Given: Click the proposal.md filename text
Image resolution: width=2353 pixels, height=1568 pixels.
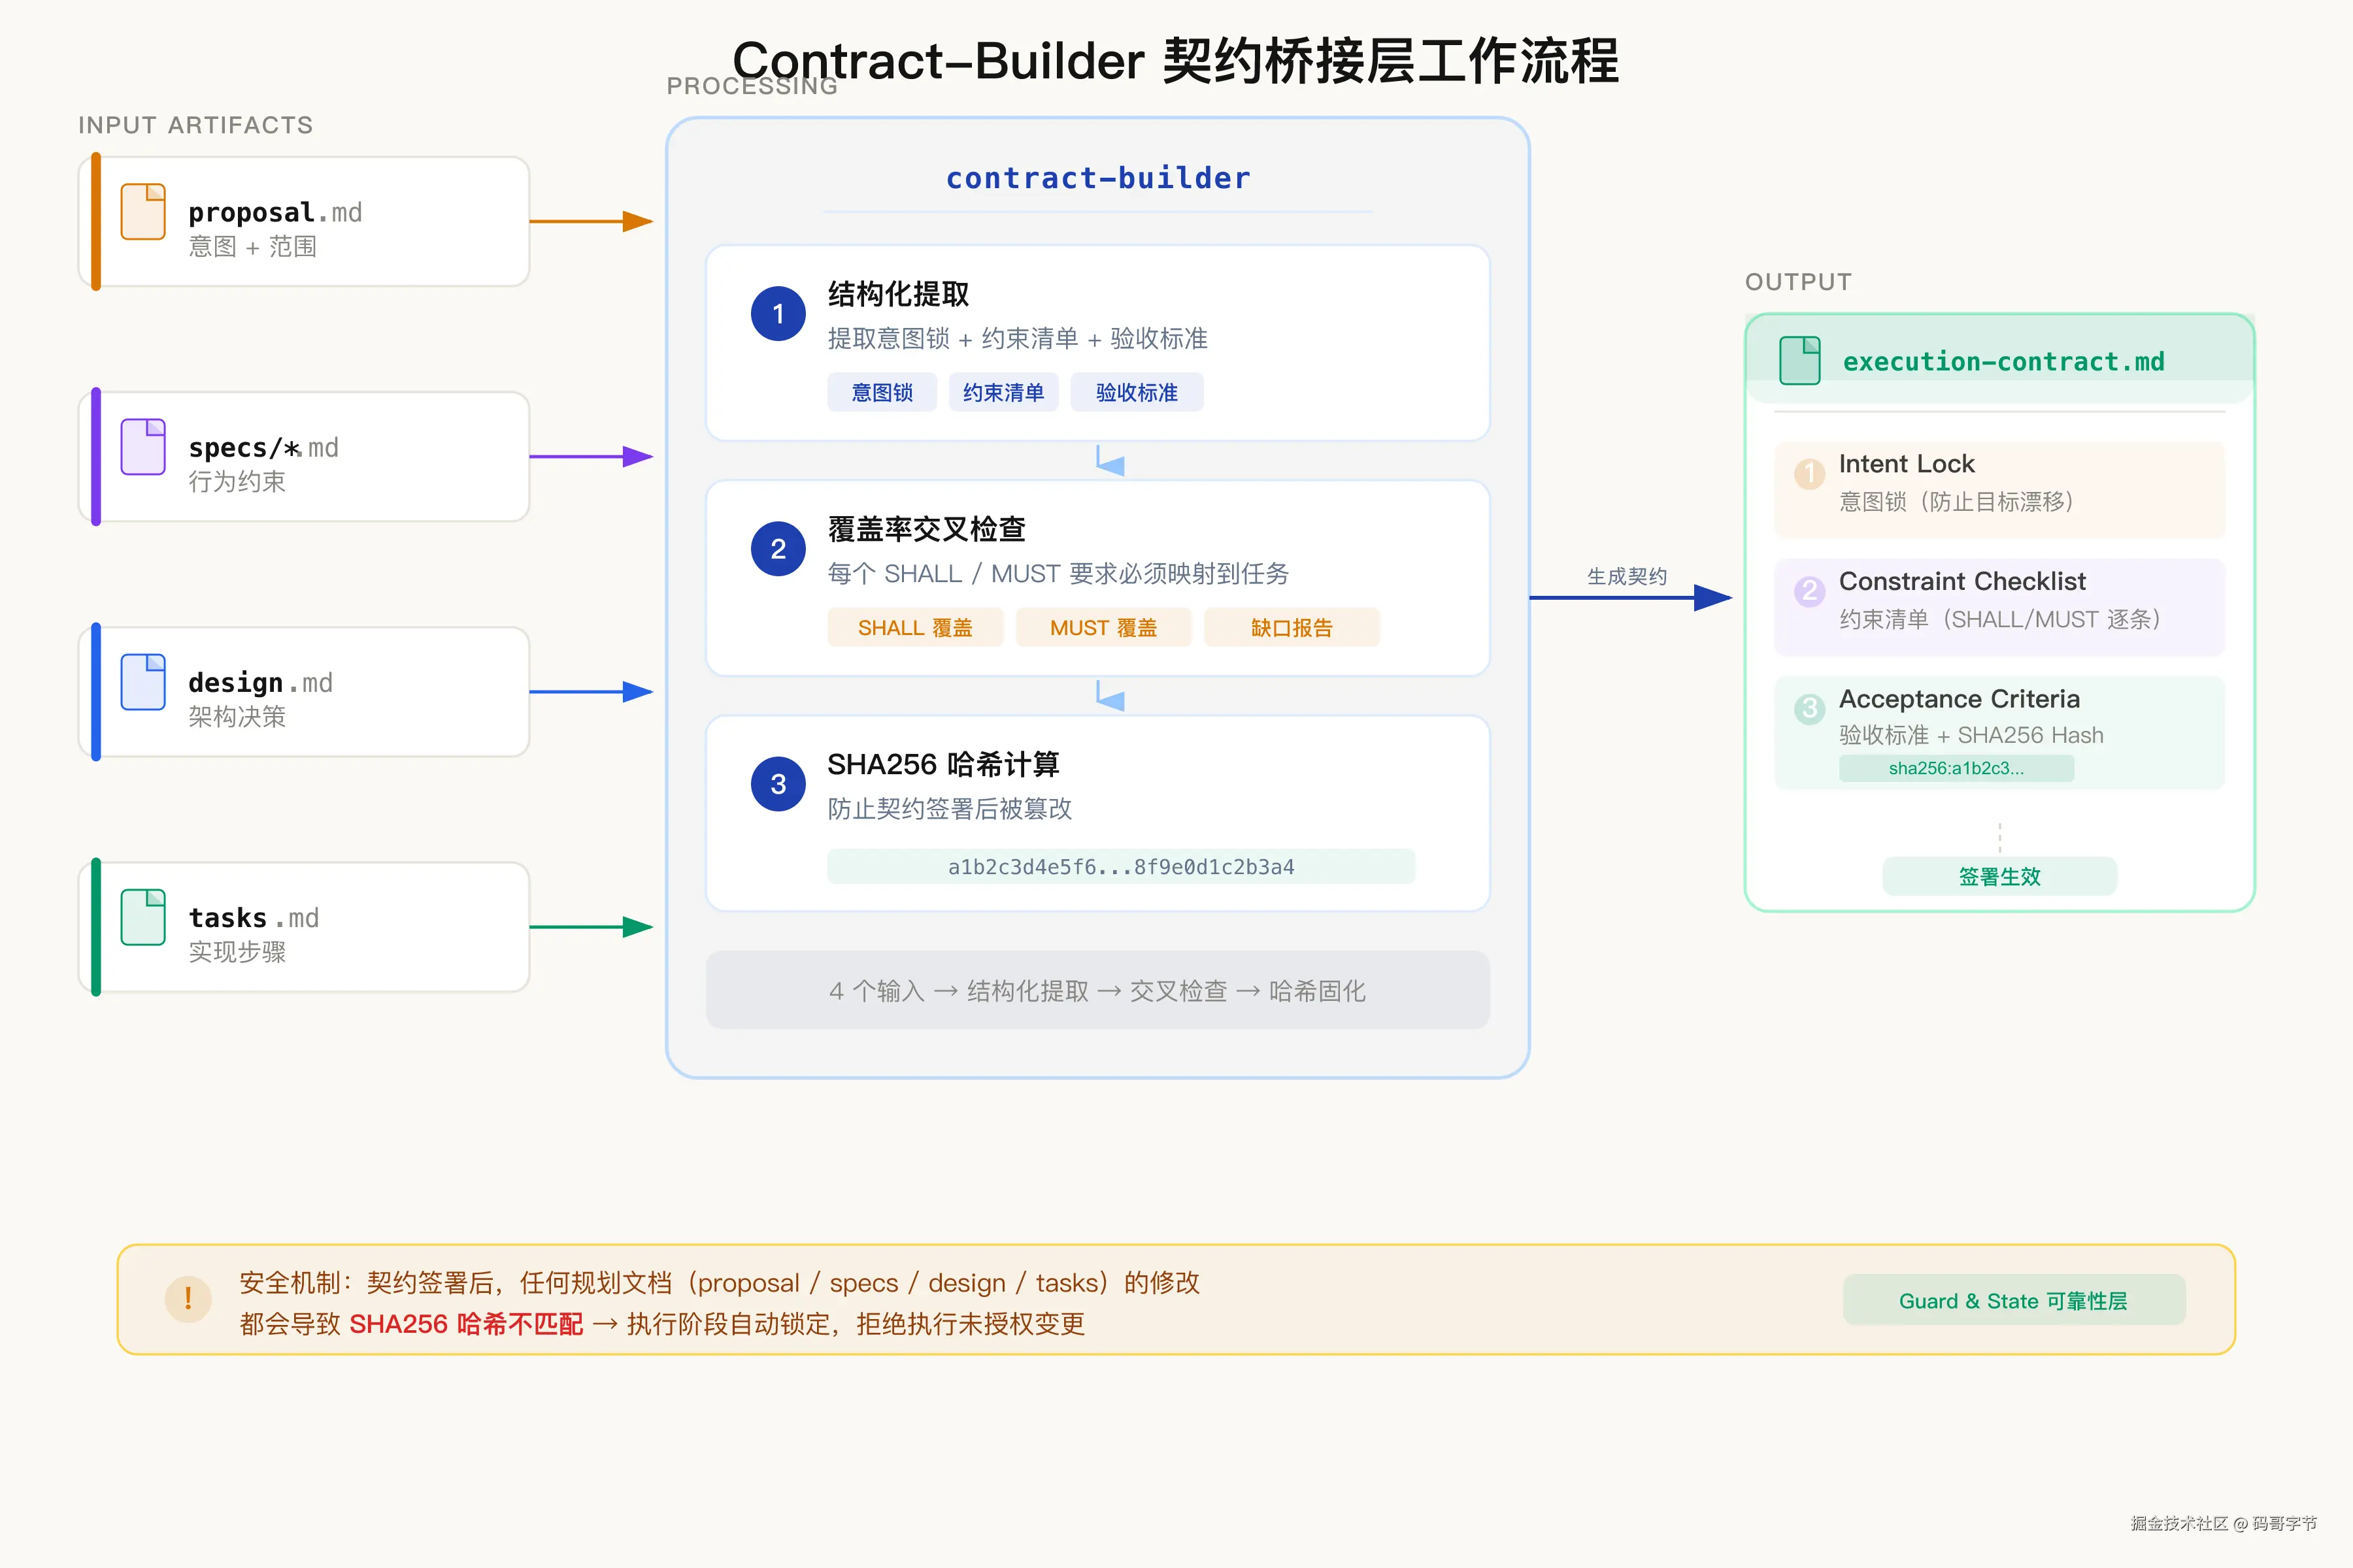Looking at the screenshot, I should pyautogui.click(x=275, y=212).
